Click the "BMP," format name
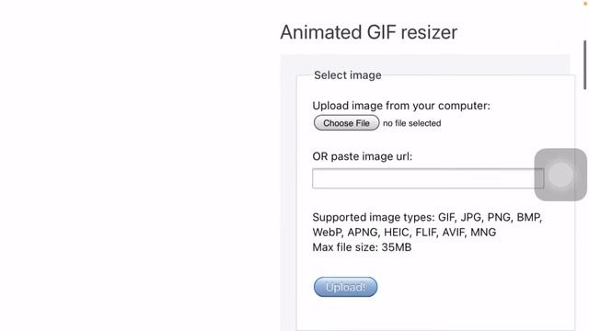This screenshot has height=331, width=589. [x=529, y=217]
